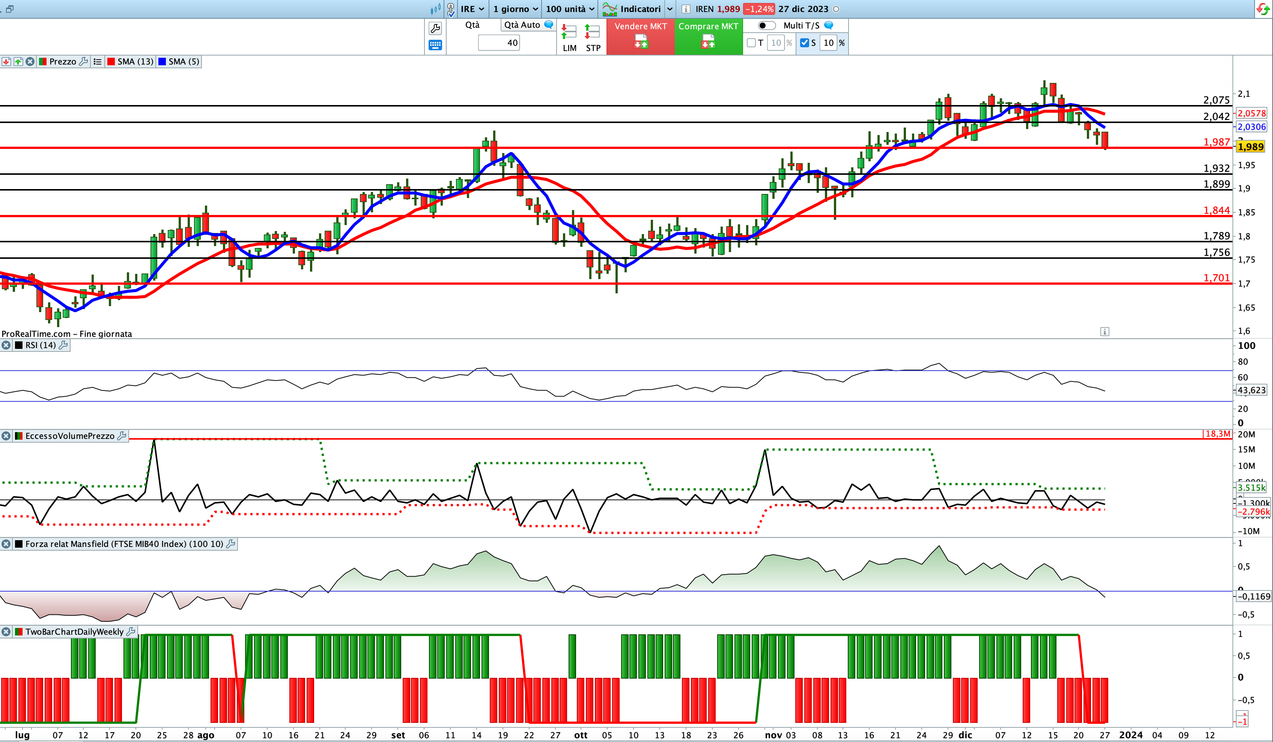1273x742 pixels.
Task: Open the blue keyboard shortcuts icon
Action: [435, 45]
